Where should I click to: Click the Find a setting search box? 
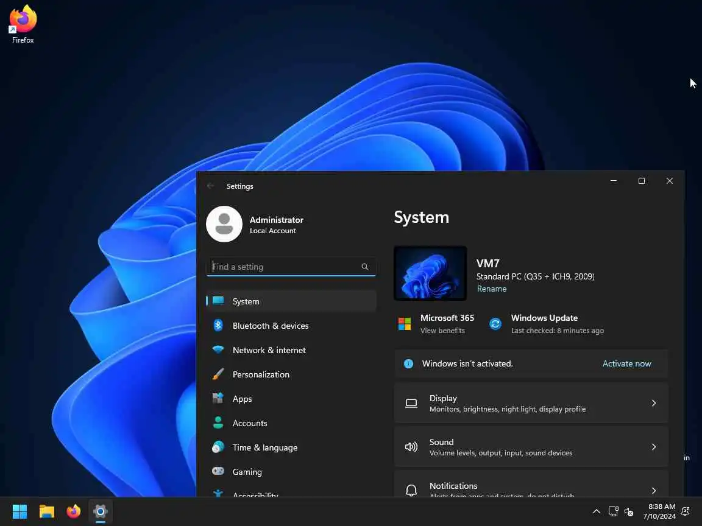coord(291,267)
